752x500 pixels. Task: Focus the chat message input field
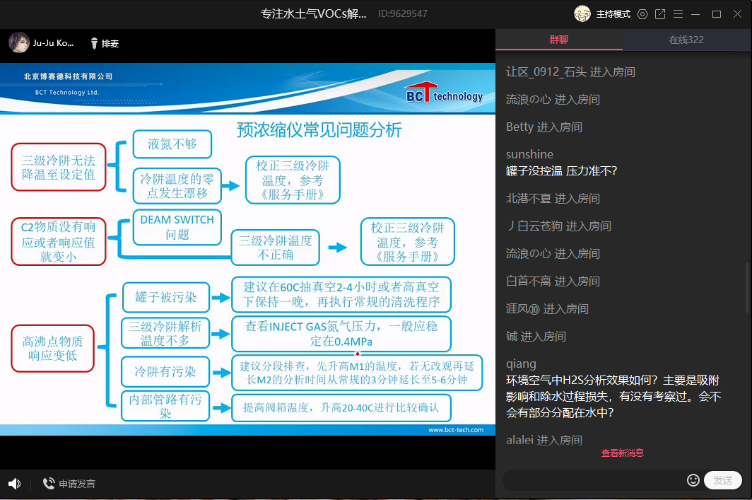tap(594, 480)
